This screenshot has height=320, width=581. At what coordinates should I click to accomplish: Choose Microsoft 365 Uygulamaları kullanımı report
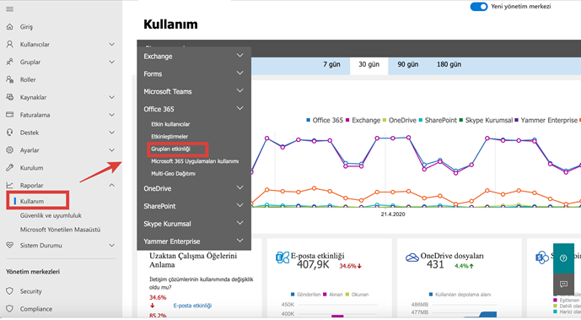(x=195, y=161)
